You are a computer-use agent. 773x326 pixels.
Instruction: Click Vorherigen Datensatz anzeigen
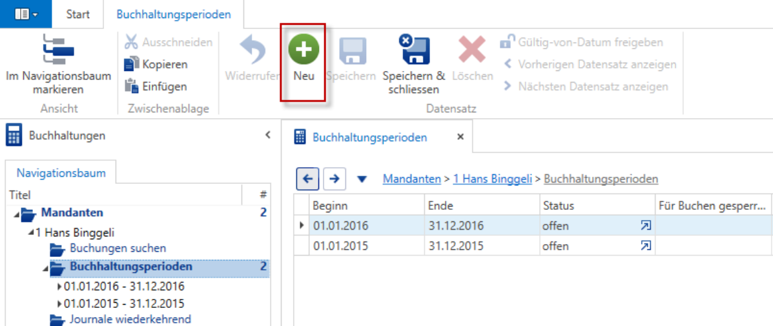[x=590, y=64]
